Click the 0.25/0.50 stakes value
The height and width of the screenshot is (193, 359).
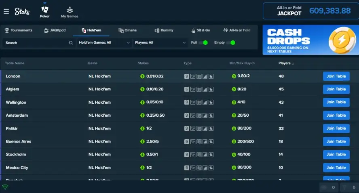pyautogui.click(x=156, y=115)
